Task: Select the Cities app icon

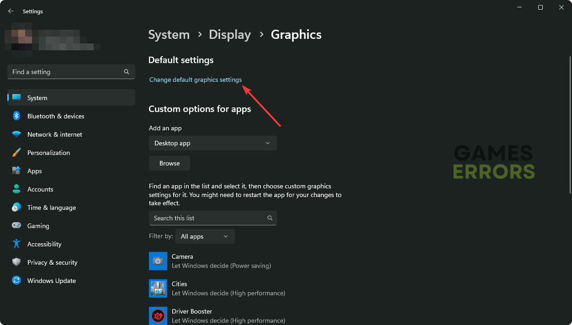Action: pyautogui.click(x=158, y=288)
